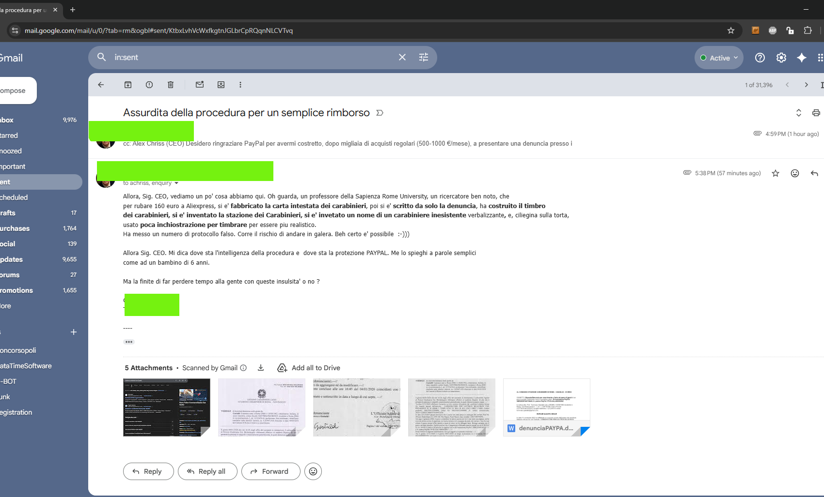Open the denunciaPAYPA Word document attachment
824x497 pixels.
click(x=547, y=407)
